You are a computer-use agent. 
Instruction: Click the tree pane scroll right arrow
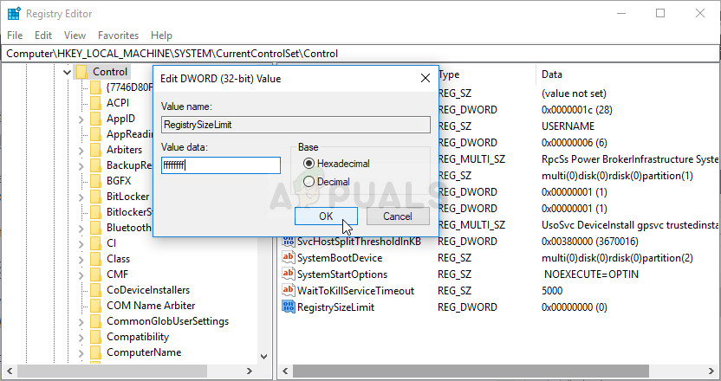250,371
